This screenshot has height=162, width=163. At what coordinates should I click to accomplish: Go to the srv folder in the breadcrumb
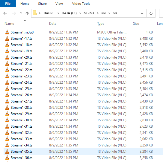tap(103, 13)
